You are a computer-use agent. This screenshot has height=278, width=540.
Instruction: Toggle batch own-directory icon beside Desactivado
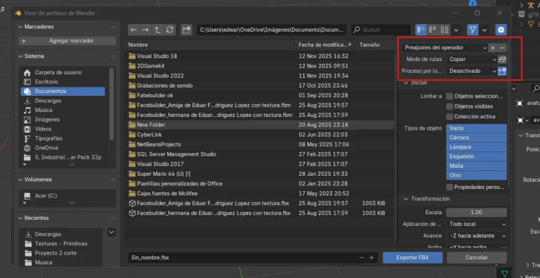(x=502, y=71)
